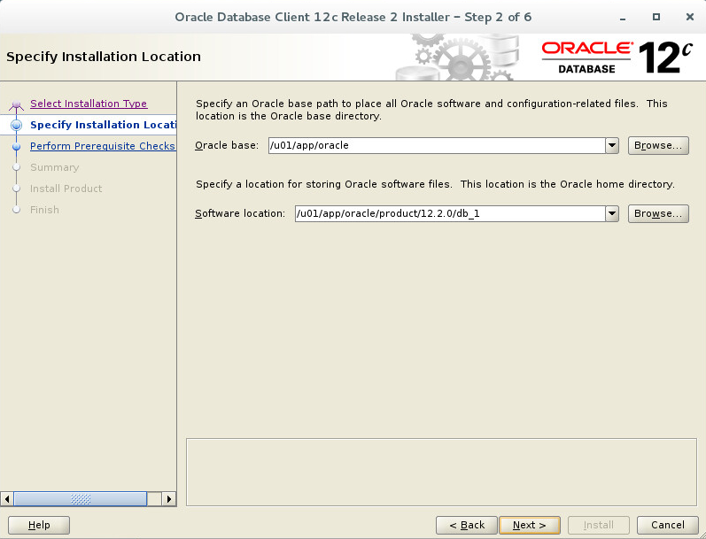
Task: Click inside the Oracle base path field
Action: tap(437, 145)
